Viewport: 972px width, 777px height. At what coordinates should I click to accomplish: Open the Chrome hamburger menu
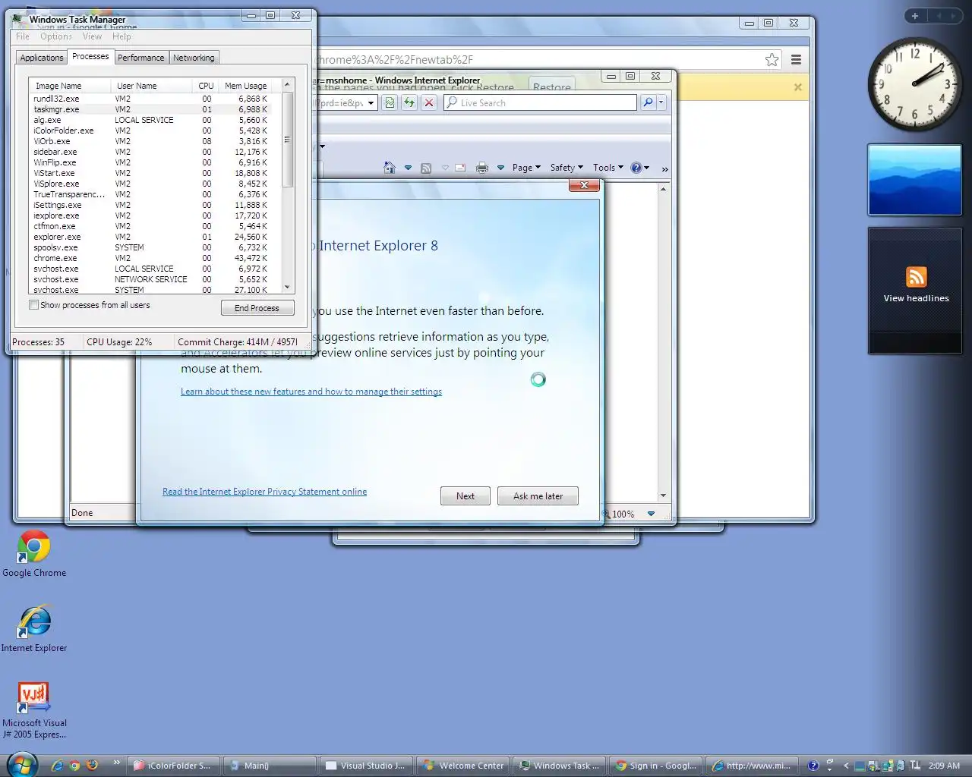click(x=796, y=59)
